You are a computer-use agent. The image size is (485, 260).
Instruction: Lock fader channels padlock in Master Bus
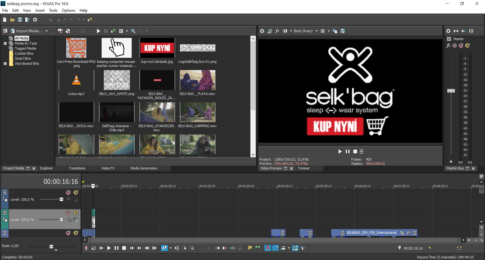[x=451, y=162]
